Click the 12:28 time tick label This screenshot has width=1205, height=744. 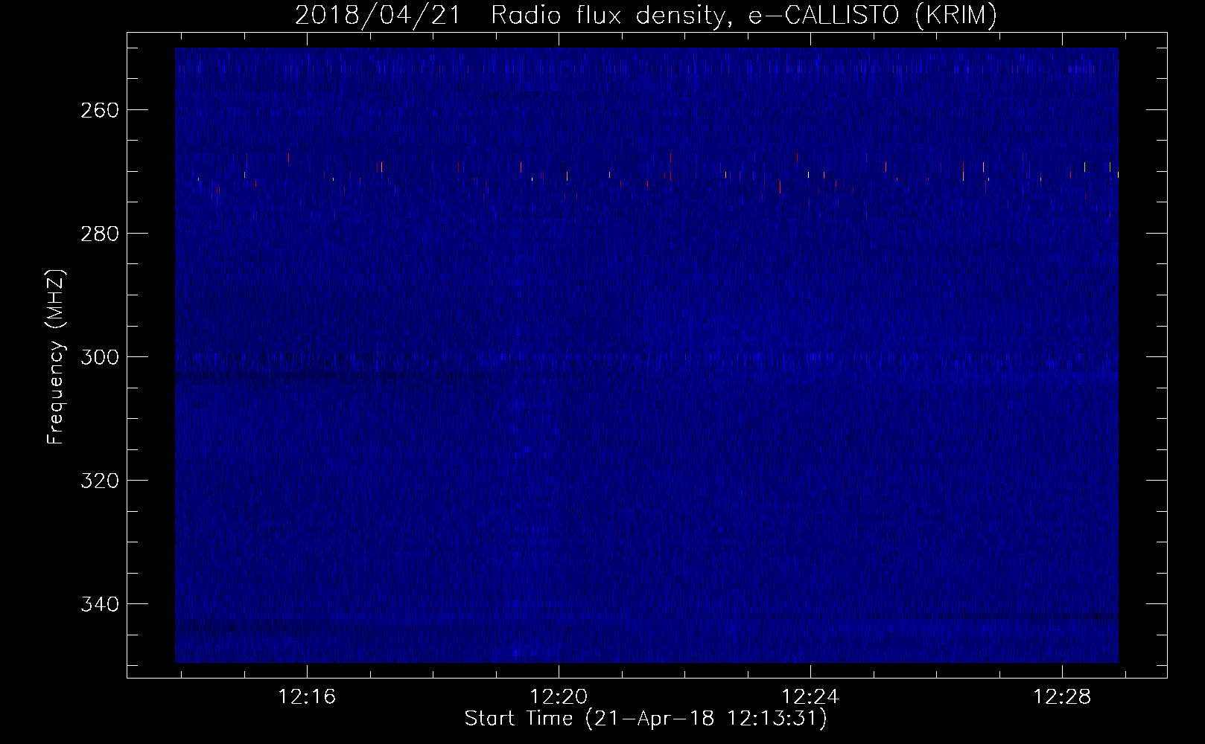[x=1062, y=696]
